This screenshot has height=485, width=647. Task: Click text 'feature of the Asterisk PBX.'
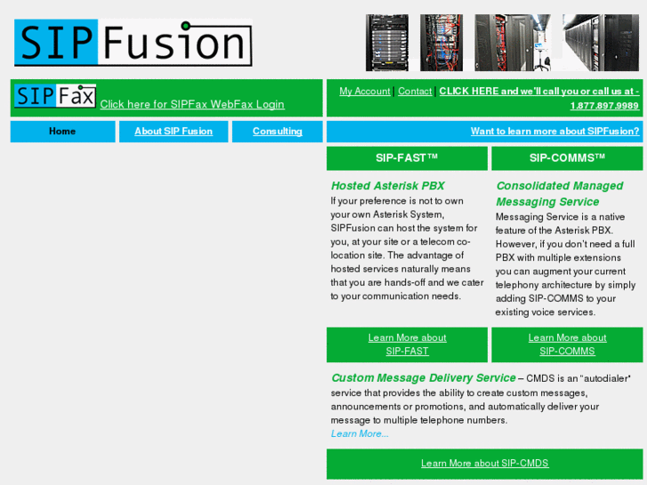click(x=554, y=230)
